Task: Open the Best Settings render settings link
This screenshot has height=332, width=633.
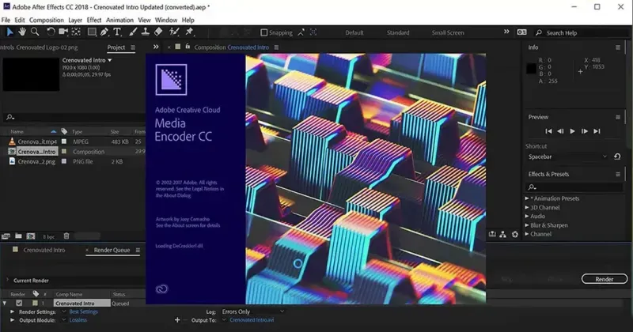Action: pyautogui.click(x=84, y=311)
